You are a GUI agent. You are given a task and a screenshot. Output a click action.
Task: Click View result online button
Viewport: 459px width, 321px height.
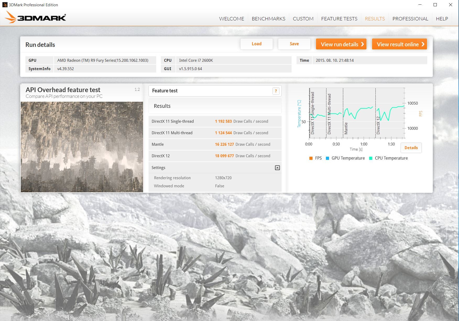coord(400,44)
